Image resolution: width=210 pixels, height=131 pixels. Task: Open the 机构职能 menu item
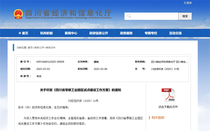coord(47,33)
